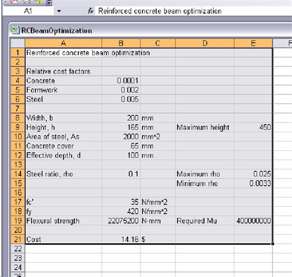Select the concrete cover value 65
Image resolution: width=292 pixels, height=277 pixels.
pyautogui.click(x=121, y=146)
